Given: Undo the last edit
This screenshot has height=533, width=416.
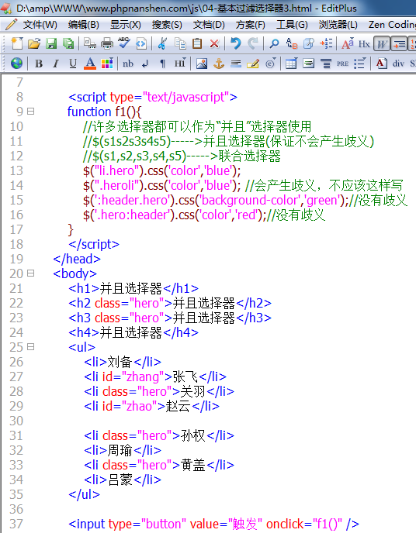Looking at the screenshot, I should click(236, 43).
